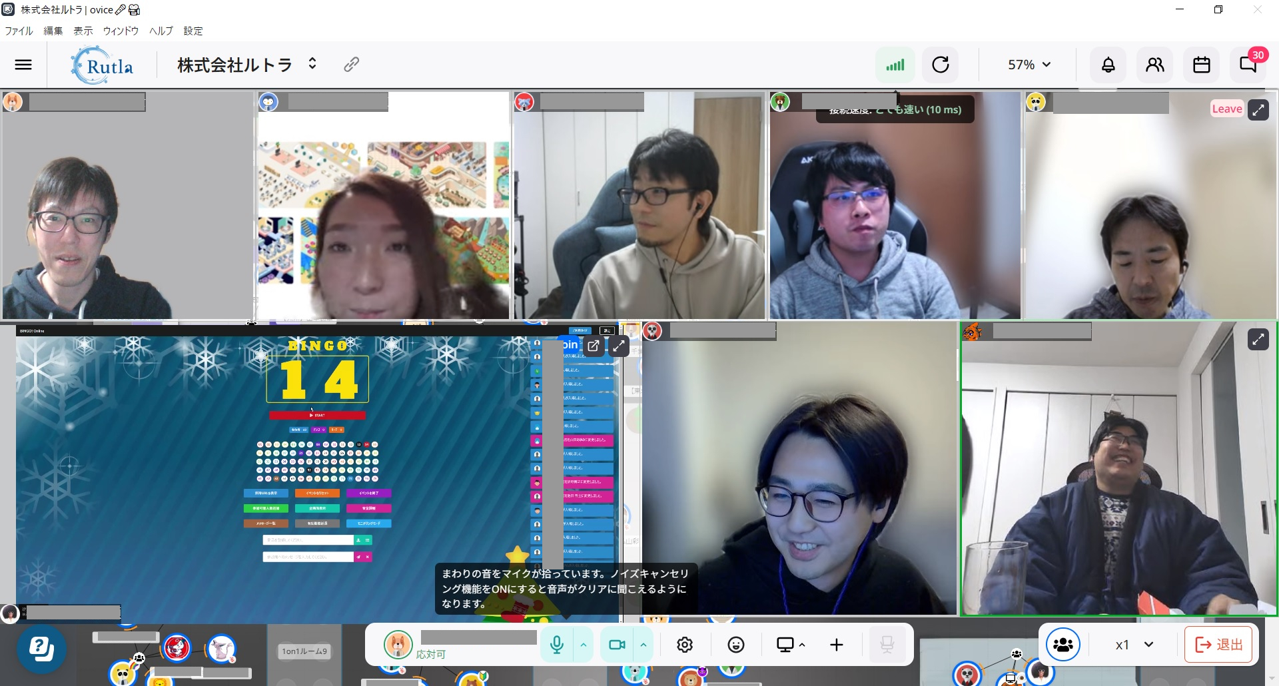Viewport: 1279px width, 686px height.
Task: Open the emoji reactions picker
Action: click(735, 645)
